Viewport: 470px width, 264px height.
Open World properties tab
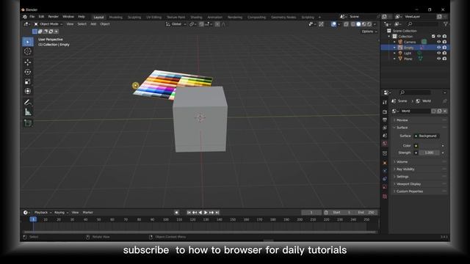coord(385,144)
